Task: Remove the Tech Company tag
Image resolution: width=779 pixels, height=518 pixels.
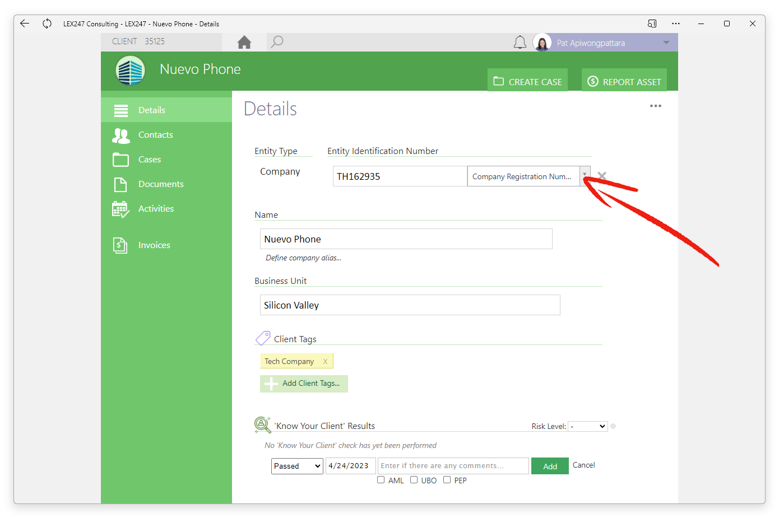Action: click(325, 361)
